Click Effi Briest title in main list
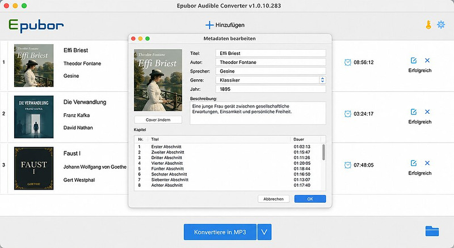 pyautogui.click(x=75, y=50)
